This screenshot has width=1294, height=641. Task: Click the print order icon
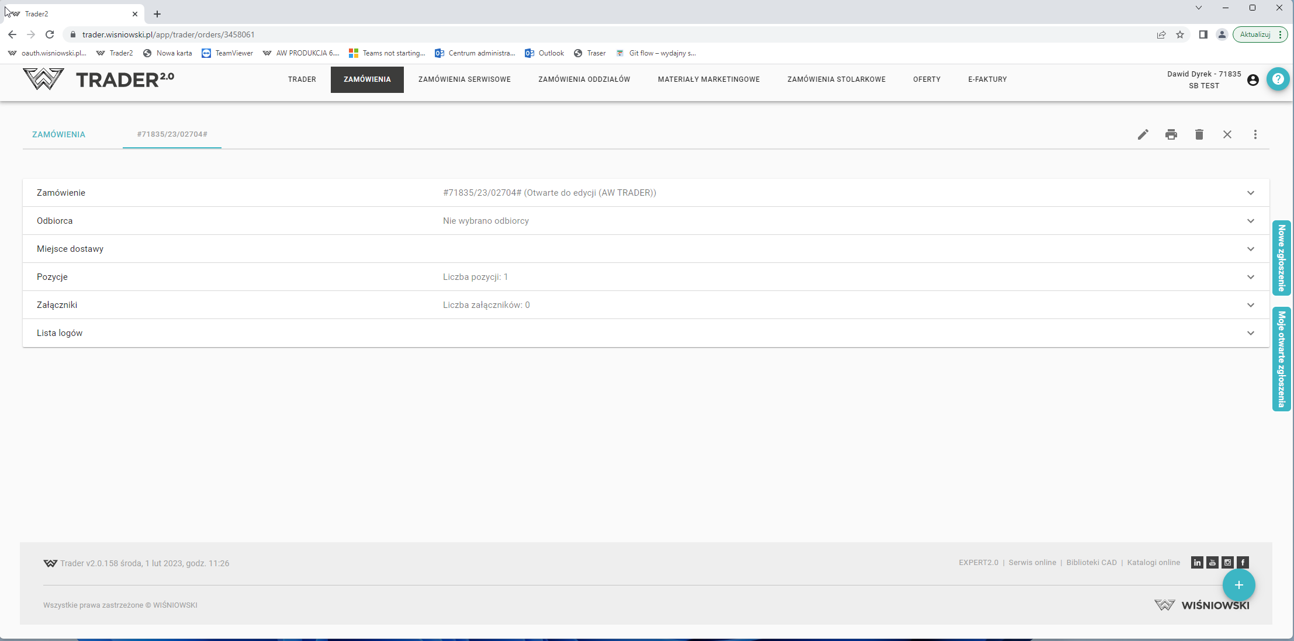(1171, 134)
